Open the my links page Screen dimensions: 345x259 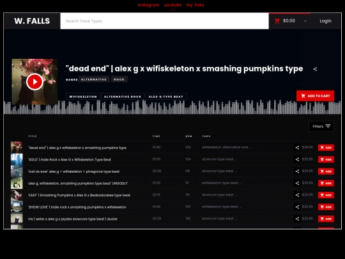point(195,5)
